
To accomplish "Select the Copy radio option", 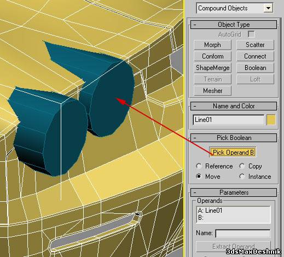I will [251, 166].
